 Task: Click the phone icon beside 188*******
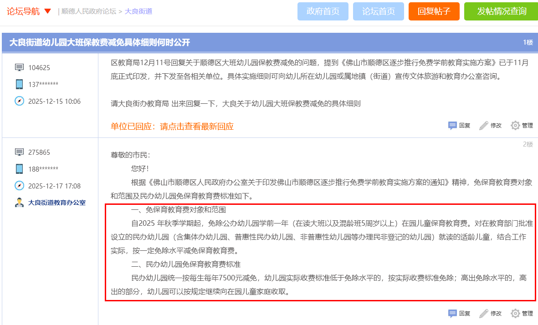(19, 169)
